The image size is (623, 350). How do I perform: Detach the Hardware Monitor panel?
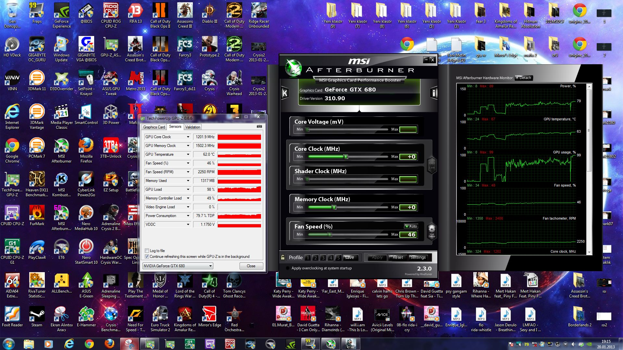pyautogui.click(x=523, y=78)
